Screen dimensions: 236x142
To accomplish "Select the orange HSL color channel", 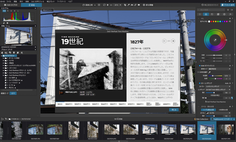I will [x=213, y=22].
